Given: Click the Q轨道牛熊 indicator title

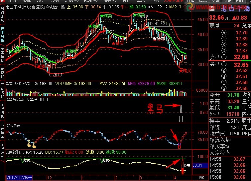Looking at the screenshot, I should [x=56, y=7].
